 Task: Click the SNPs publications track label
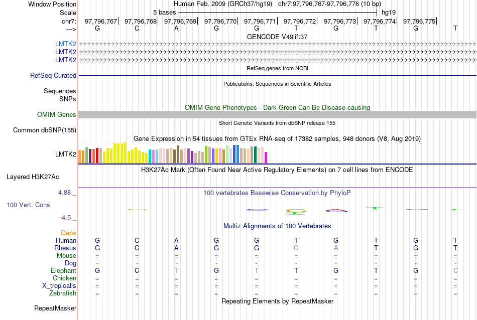(x=68, y=99)
